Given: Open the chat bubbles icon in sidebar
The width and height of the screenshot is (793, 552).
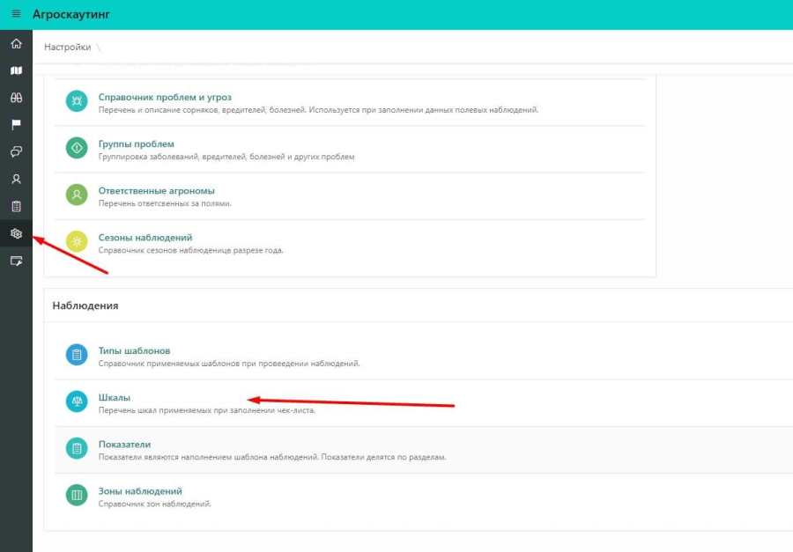Looking at the screenshot, I should pos(16,152).
